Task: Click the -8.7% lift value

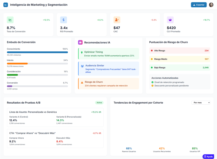Action: click(x=97, y=133)
